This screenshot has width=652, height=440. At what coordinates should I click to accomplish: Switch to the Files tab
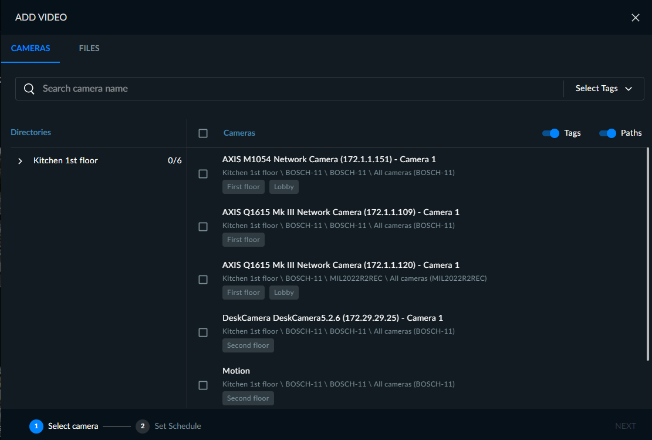click(x=89, y=48)
